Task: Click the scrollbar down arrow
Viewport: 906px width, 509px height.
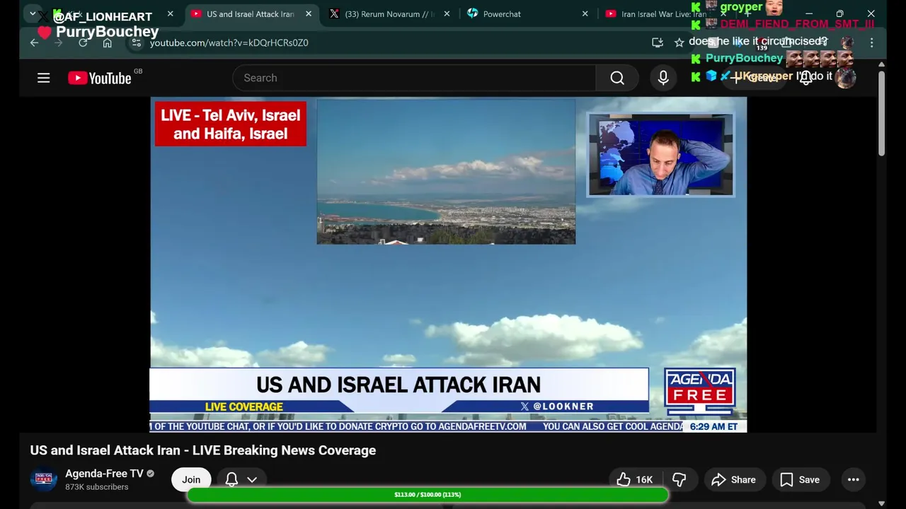Action: click(881, 503)
